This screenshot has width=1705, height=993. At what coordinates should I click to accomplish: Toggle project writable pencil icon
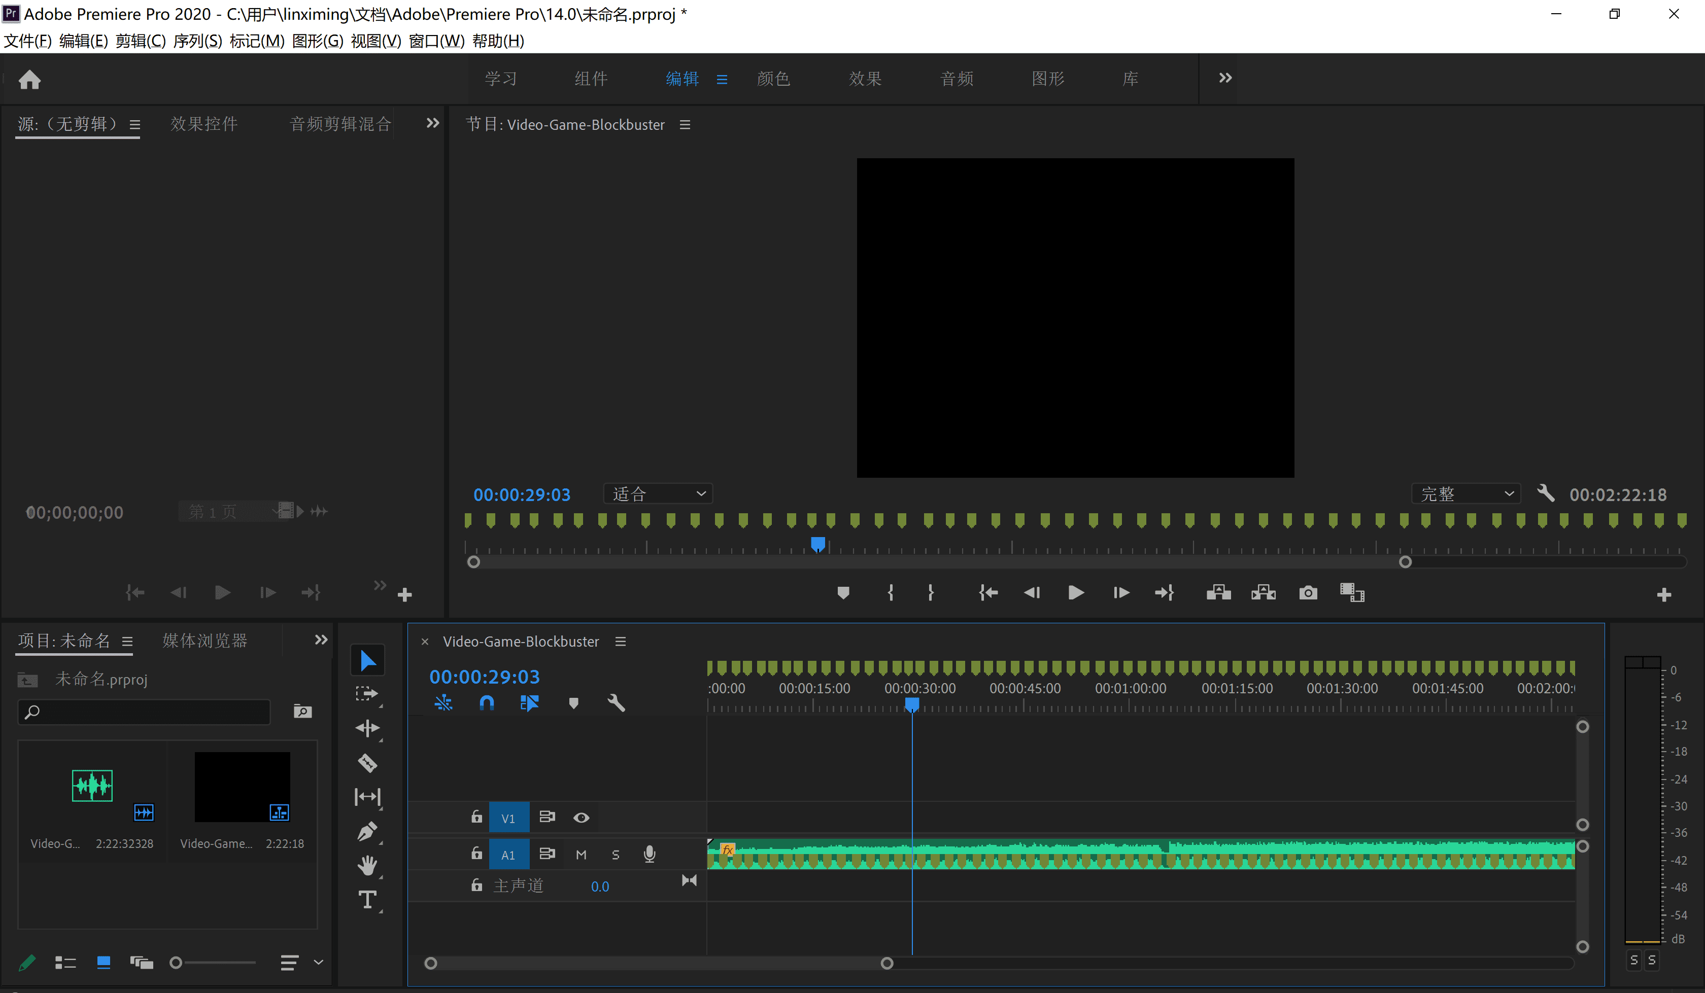coord(27,962)
